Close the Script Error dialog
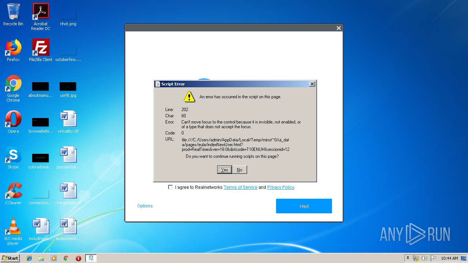The image size is (468, 263). (312, 84)
